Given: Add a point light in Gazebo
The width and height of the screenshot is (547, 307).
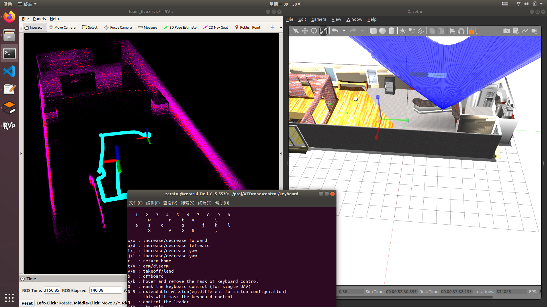Looking at the screenshot, I should (x=403, y=31).
